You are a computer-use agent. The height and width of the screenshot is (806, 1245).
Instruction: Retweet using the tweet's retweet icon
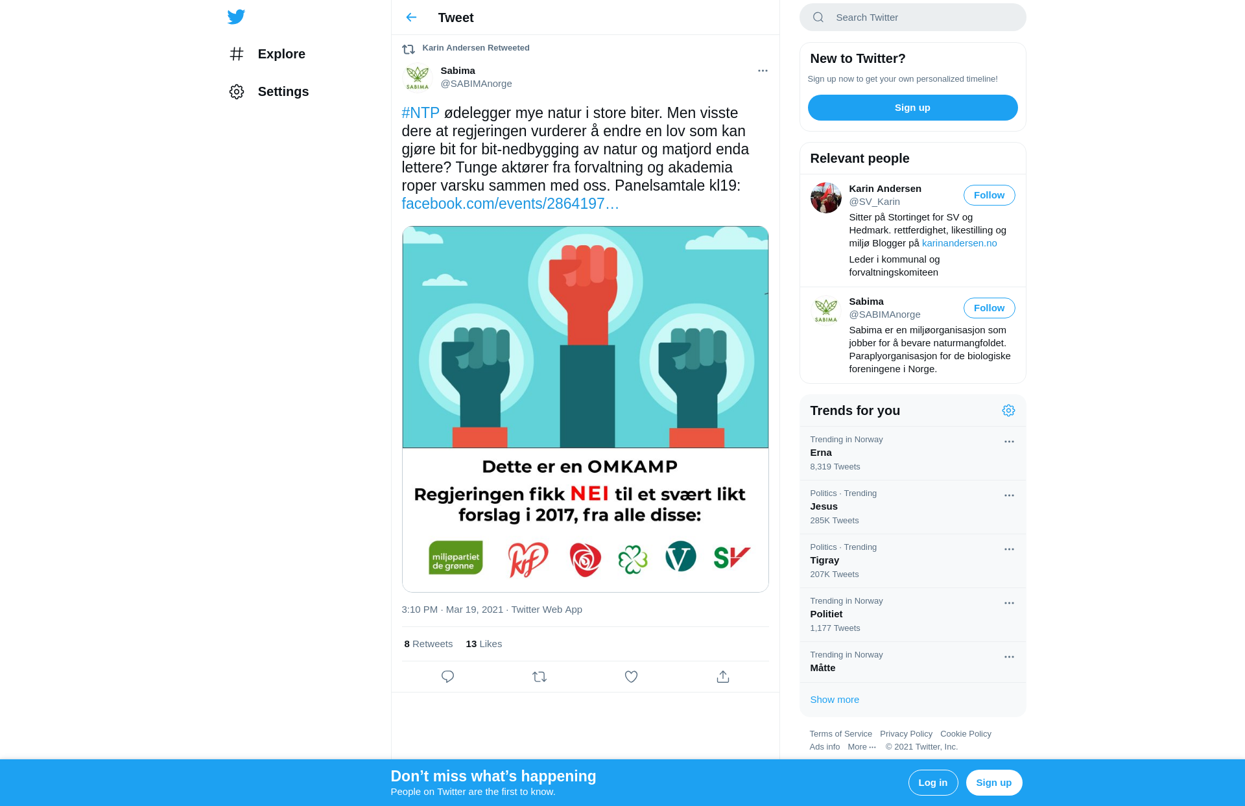[x=539, y=676]
